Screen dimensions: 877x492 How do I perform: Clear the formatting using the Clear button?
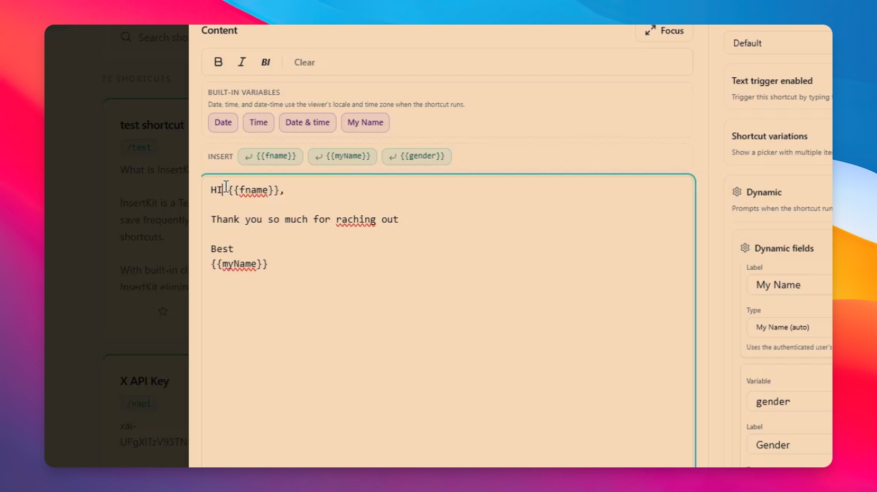coord(304,62)
